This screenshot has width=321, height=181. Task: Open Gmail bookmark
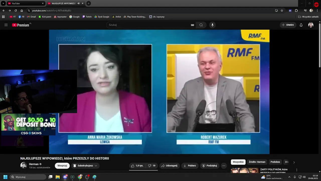coord(31,17)
